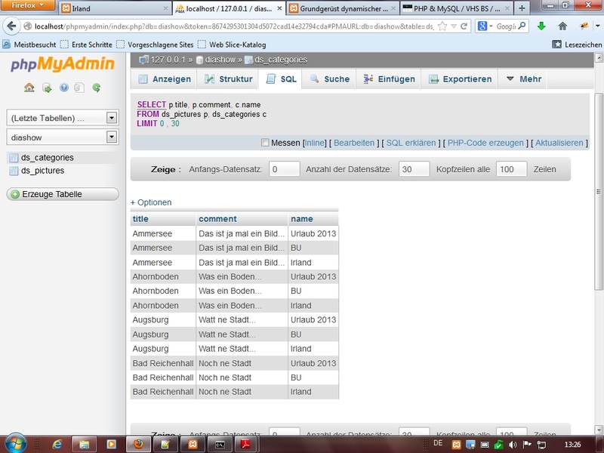This screenshot has height=453, width=604.
Task: Click the Anfangs-Datensatz input field
Action: pos(284,169)
